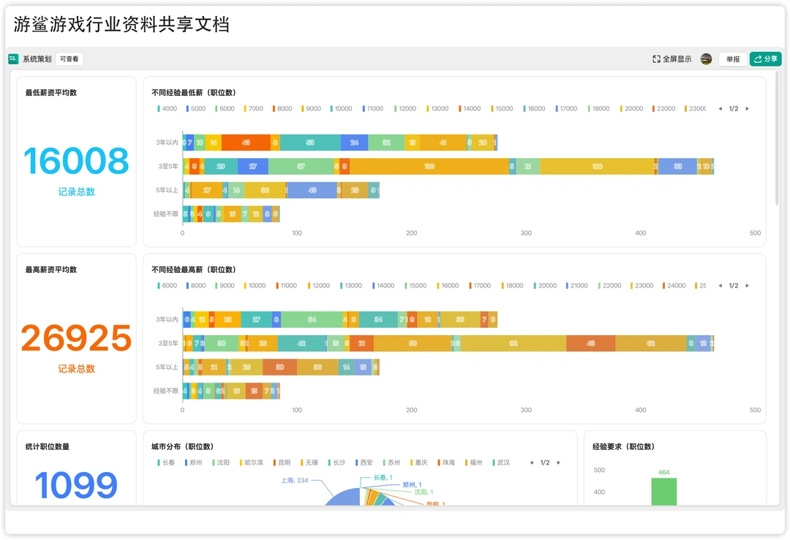Go to next legend page in 城市分布 chart
The image size is (790, 540).
[558, 462]
